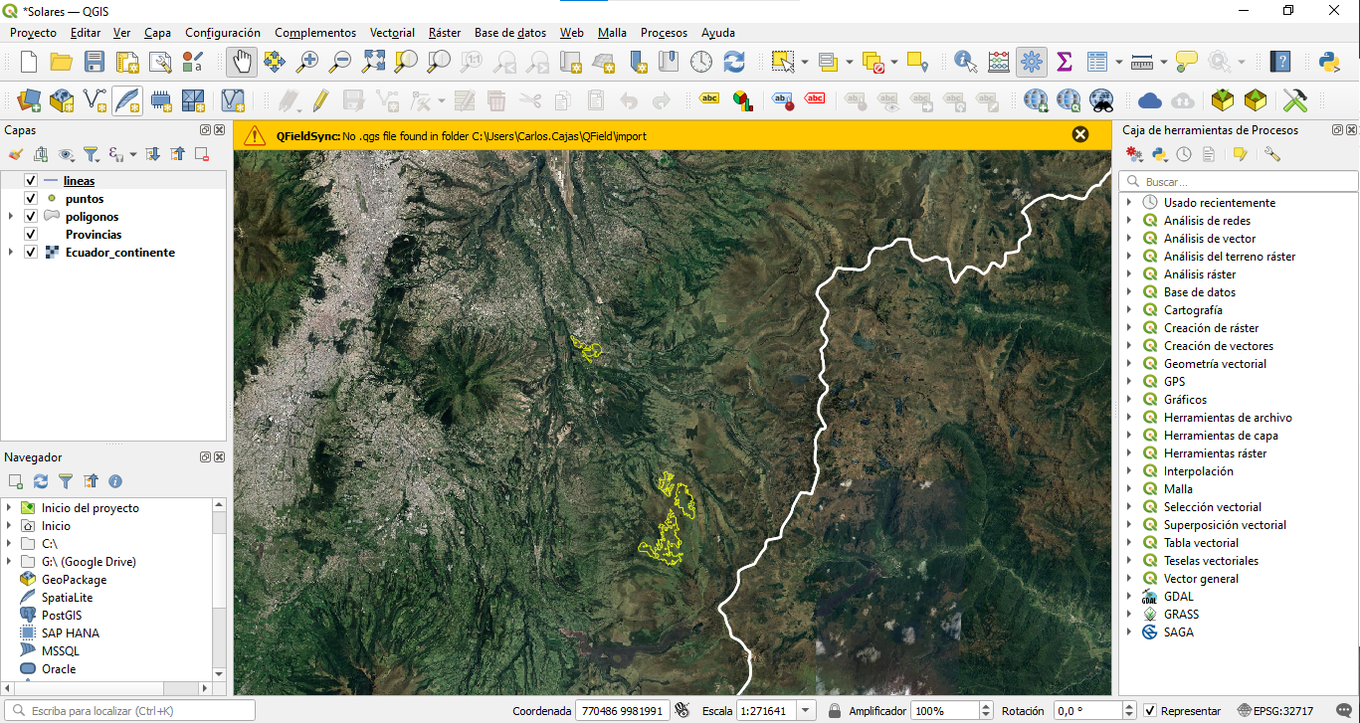
Task: Open the measure tool dropdown arrow
Action: [x=1162, y=62]
